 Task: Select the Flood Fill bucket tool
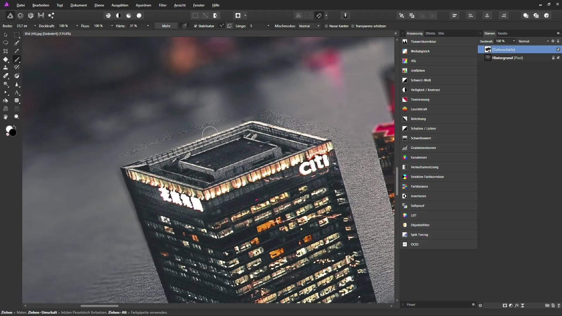[x=6, y=101]
